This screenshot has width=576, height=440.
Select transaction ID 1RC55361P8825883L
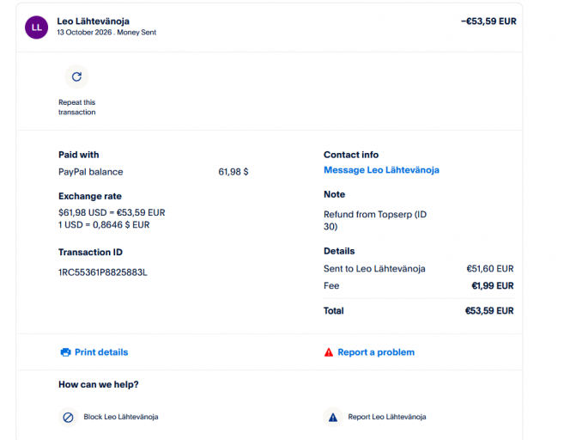point(103,272)
